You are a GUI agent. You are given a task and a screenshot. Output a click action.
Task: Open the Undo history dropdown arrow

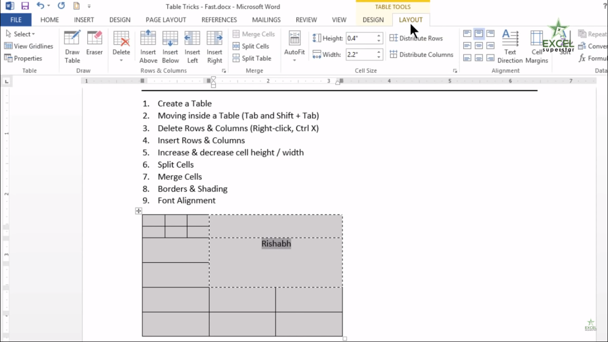[x=49, y=6]
